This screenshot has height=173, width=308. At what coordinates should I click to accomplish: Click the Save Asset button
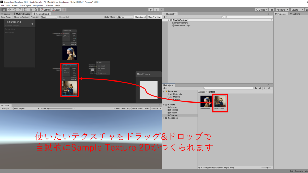point(6,17)
